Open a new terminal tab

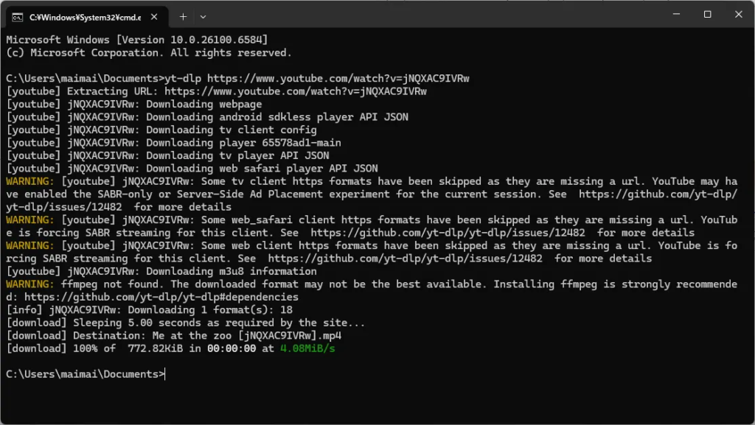(x=183, y=16)
